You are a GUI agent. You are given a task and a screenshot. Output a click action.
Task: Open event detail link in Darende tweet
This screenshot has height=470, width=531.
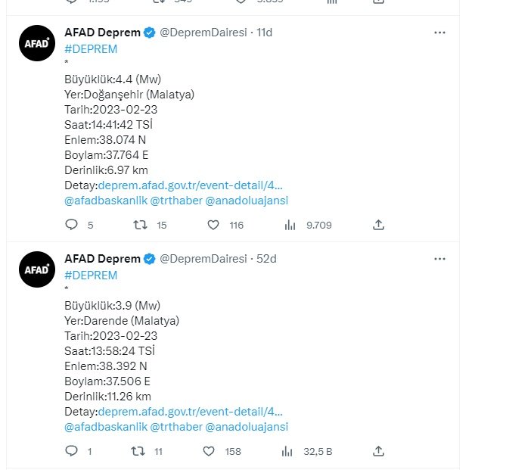coord(191,412)
